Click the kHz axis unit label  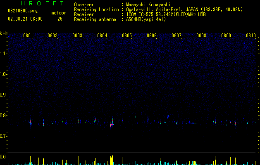(x=4, y=33)
